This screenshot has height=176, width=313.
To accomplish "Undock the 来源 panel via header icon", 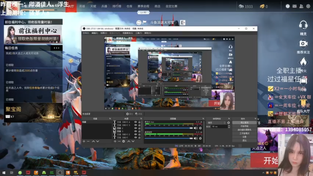I will [141, 119].
